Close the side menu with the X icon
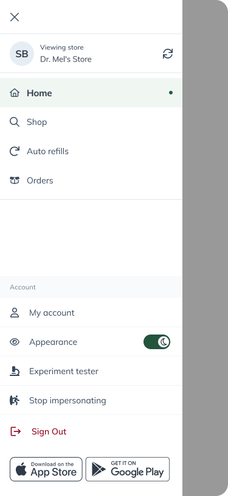This screenshot has width=228, height=496. pyautogui.click(x=15, y=17)
